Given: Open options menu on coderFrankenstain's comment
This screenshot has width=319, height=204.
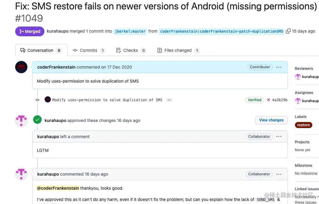Looking at the screenshot, I should [x=279, y=67].
